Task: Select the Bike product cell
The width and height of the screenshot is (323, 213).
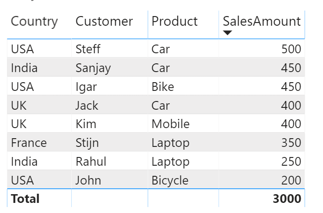Action: pyautogui.click(x=163, y=87)
